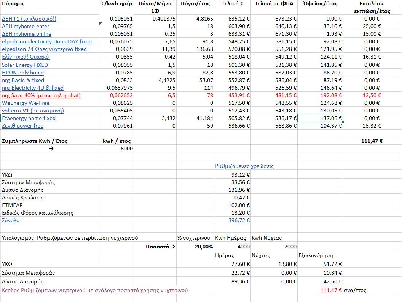Select the Δίκτυο Διανομής charge 131,96 €

[232, 190]
